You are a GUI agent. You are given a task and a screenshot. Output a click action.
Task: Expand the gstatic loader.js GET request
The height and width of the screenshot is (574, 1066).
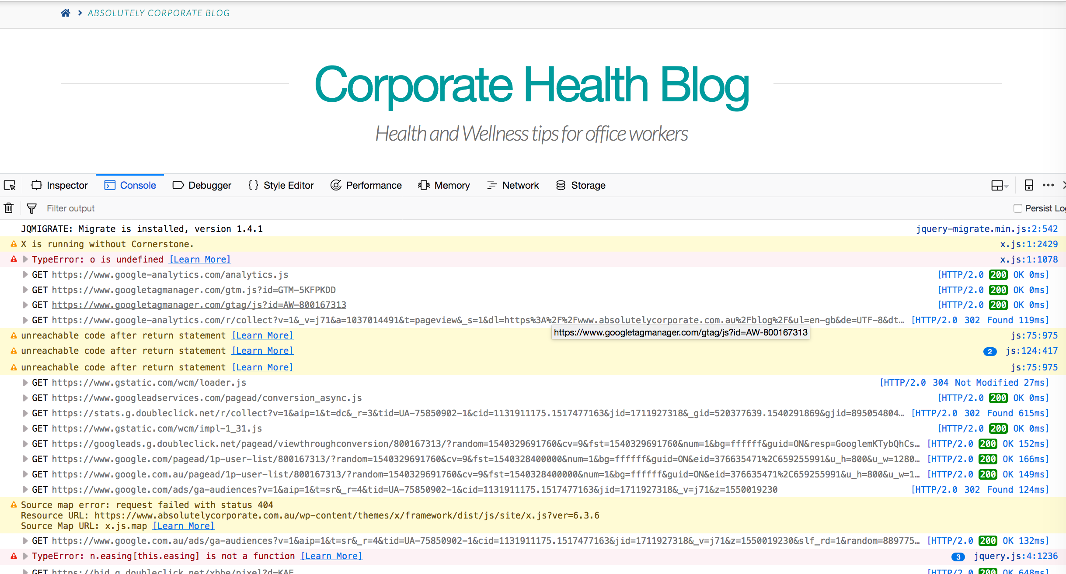pyautogui.click(x=25, y=383)
